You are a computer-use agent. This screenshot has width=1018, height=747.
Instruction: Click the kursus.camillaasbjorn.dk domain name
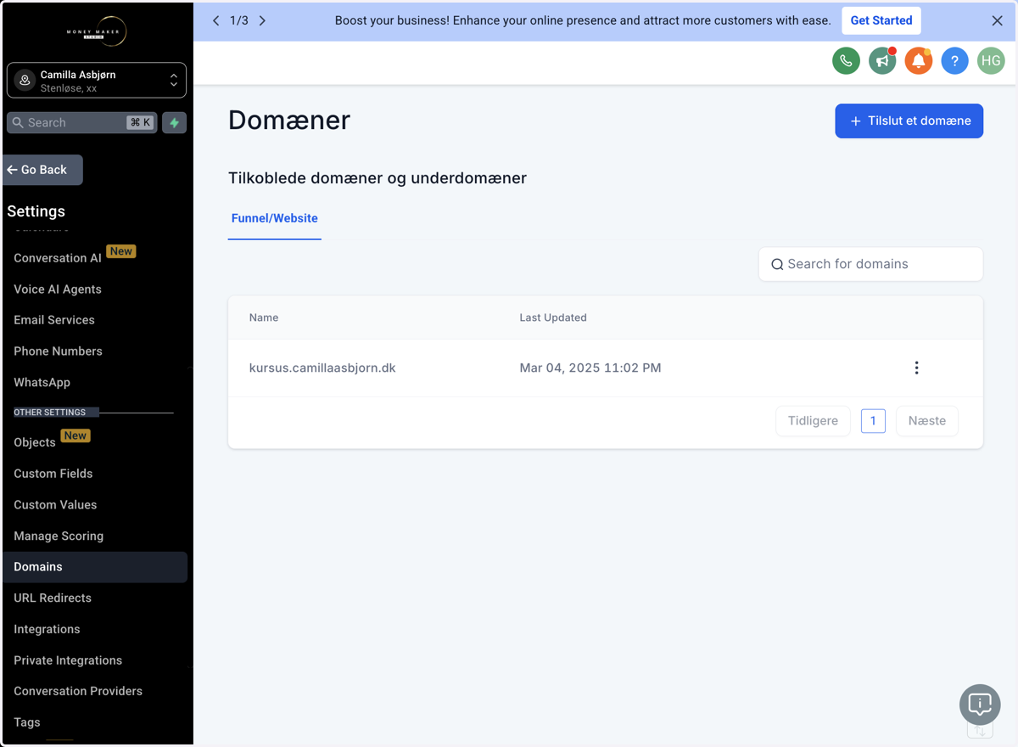pos(322,368)
